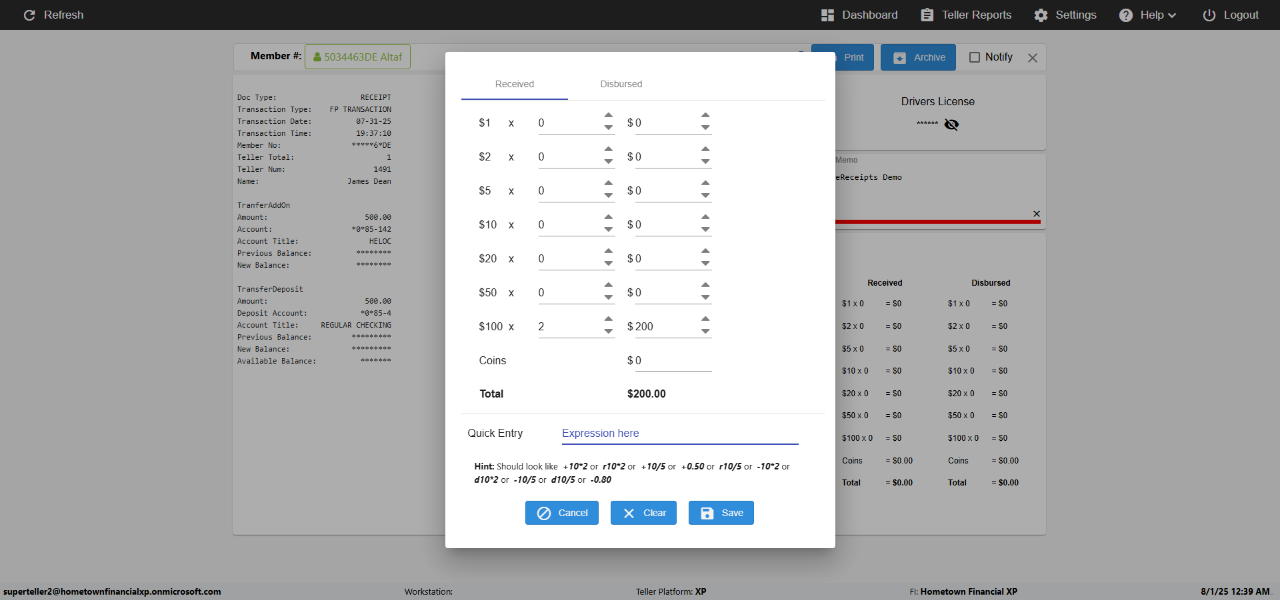The image size is (1280, 600).
Task: Click the cancel circle-slash icon
Action: coord(544,513)
